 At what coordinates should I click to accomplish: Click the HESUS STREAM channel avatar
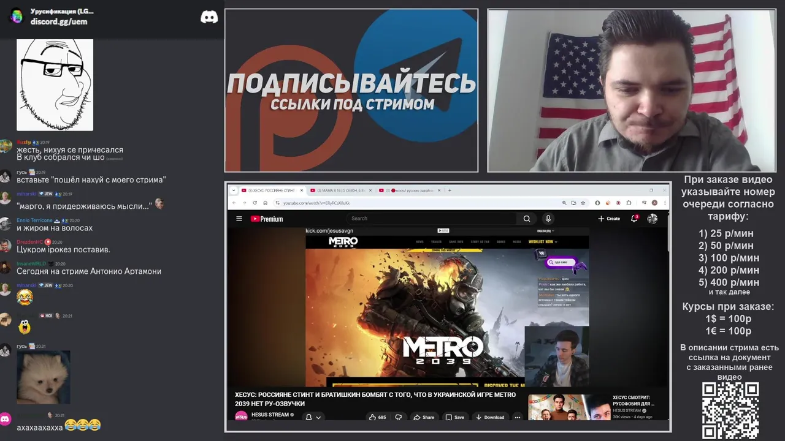pos(241,417)
